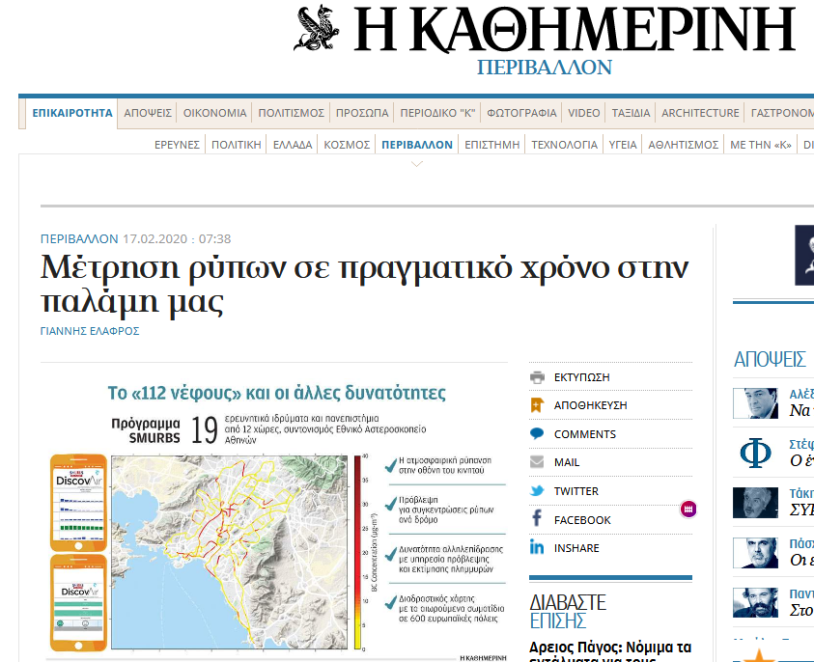This screenshot has width=814, height=662.
Task: Click the infographic title Το «112 νέφους»
Action: tap(276, 393)
